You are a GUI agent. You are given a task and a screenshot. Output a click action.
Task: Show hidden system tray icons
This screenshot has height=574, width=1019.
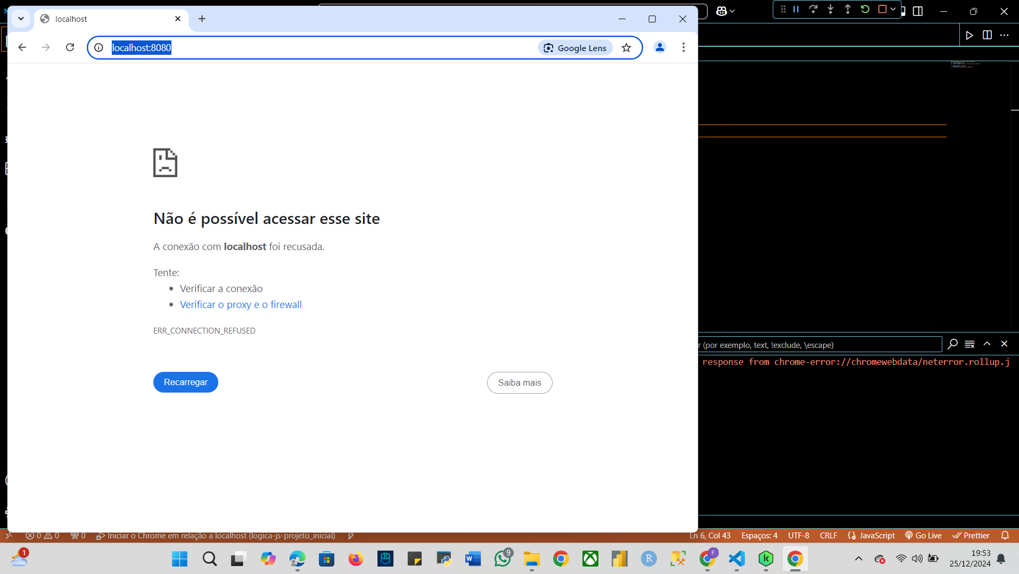coord(858,559)
